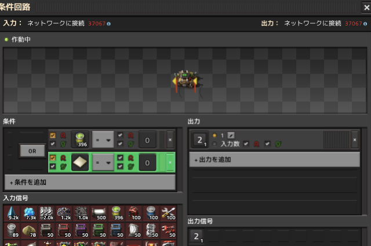The height and width of the screenshot is (246, 371).
Task: Delete the first condition row with x
Action: tap(169, 139)
